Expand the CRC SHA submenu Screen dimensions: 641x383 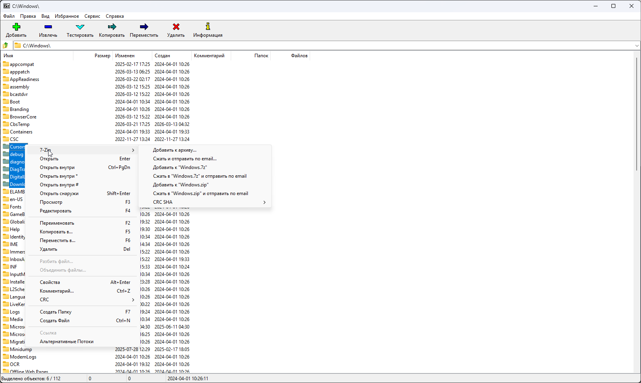pos(264,202)
